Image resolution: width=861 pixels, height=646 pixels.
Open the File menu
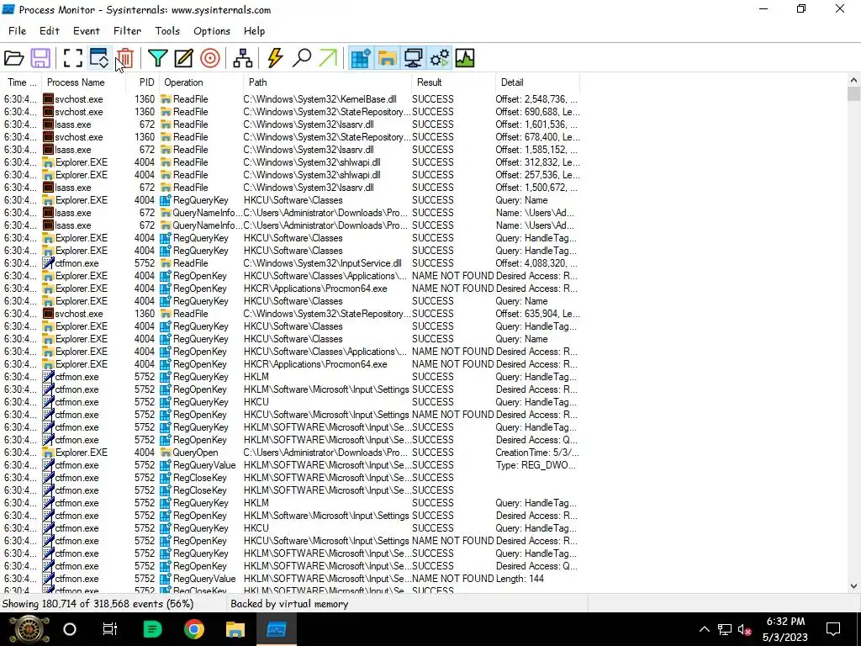click(17, 31)
